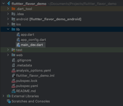Click the test folder icon
Image resolution: width=123 pixels, height=106 pixels.
coord(13,50)
